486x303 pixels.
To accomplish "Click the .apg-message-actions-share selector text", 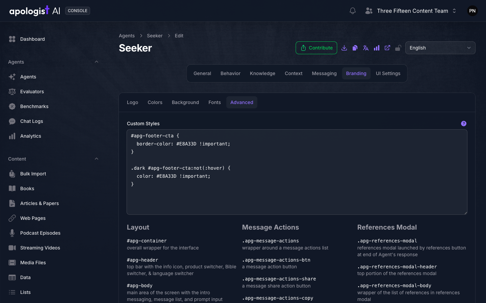I will tap(279, 279).
